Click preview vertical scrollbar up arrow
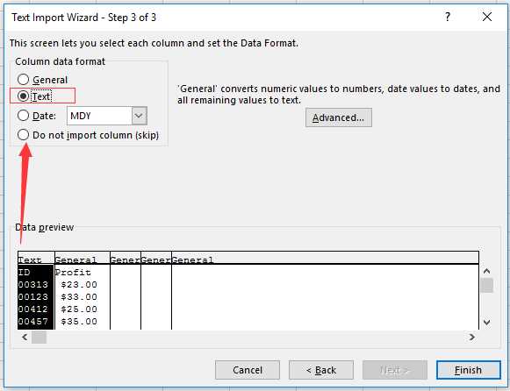This screenshot has height=391, width=510. click(x=486, y=271)
